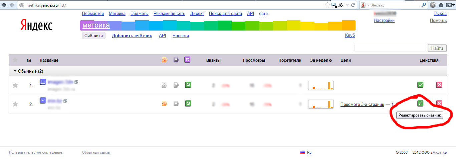This screenshot has height=163, width=456.
Task: Click the gray Я code icon in row 1
Action: click(x=164, y=85)
